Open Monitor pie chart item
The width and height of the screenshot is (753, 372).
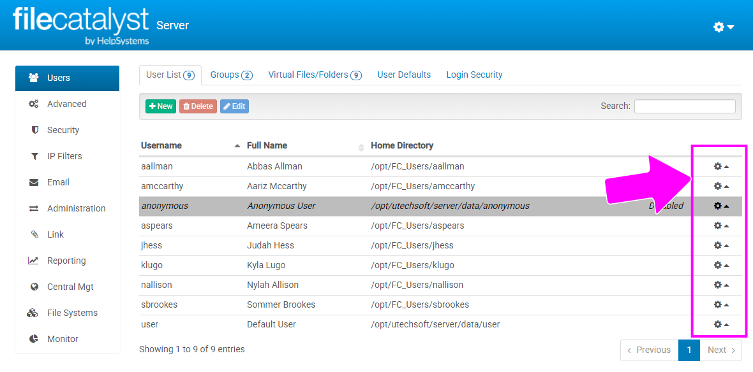point(67,339)
